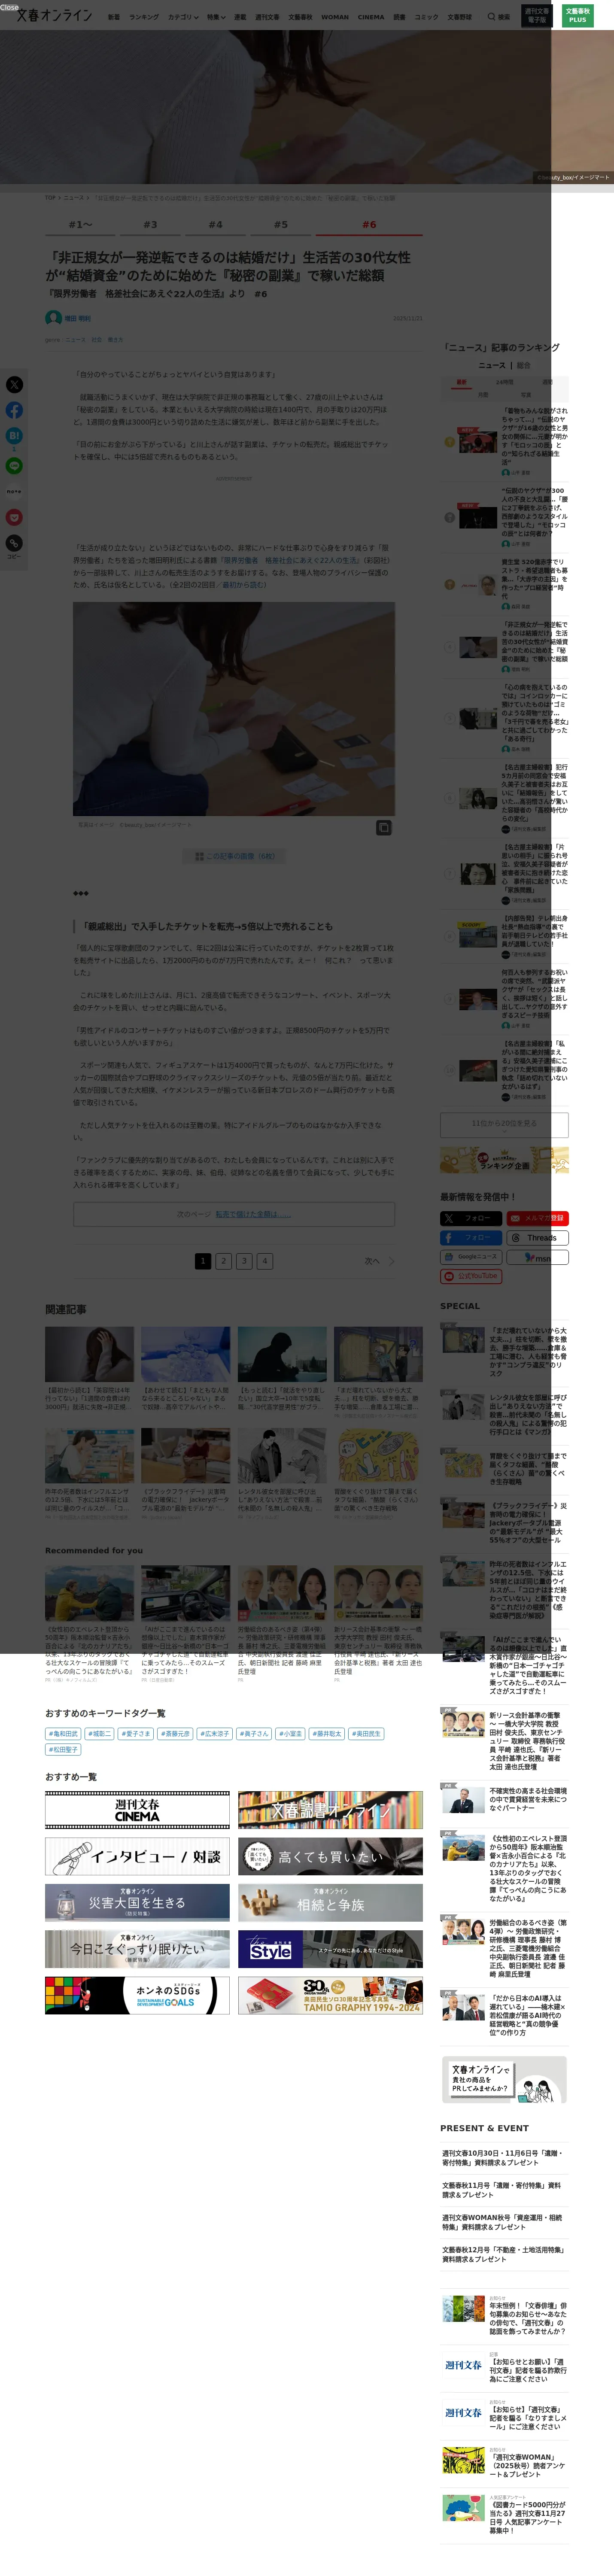Open the ホンネのSDGs banner
This screenshot has height=2576, width=614.
pos(137,1995)
